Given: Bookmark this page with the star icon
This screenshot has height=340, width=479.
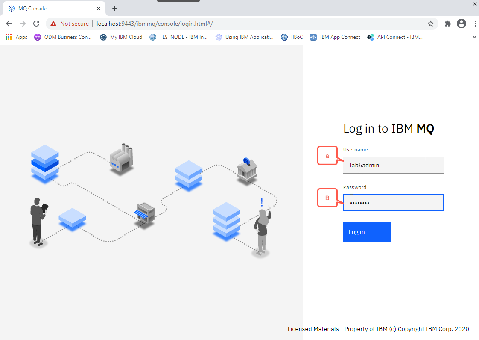Looking at the screenshot, I should tap(431, 24).
